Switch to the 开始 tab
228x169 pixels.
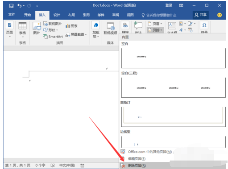point(27,15)
